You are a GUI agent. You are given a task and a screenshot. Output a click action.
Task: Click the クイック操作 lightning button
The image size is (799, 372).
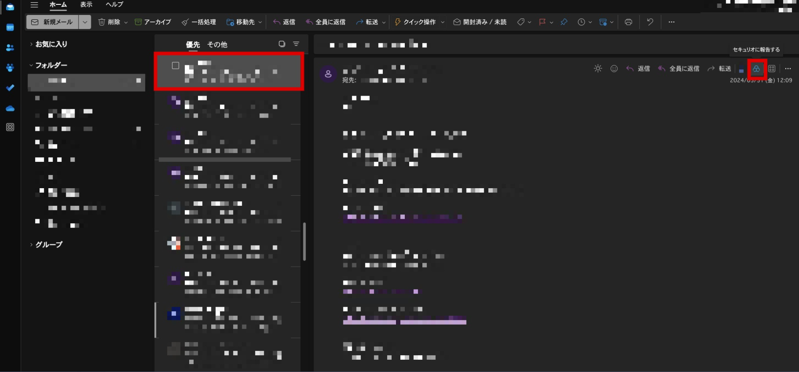pos(415,22)
